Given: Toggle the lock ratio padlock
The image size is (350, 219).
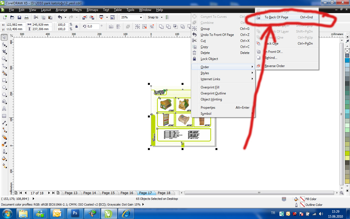Looking at the screenshot, I should click(76, 27).
